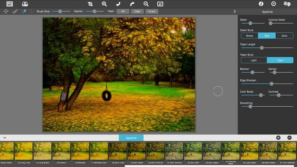The width and height of the screenshot is (297, 167).
Task: Remove a preset with the minus icon
Action: pyautogui.click(x=290, y=138)
